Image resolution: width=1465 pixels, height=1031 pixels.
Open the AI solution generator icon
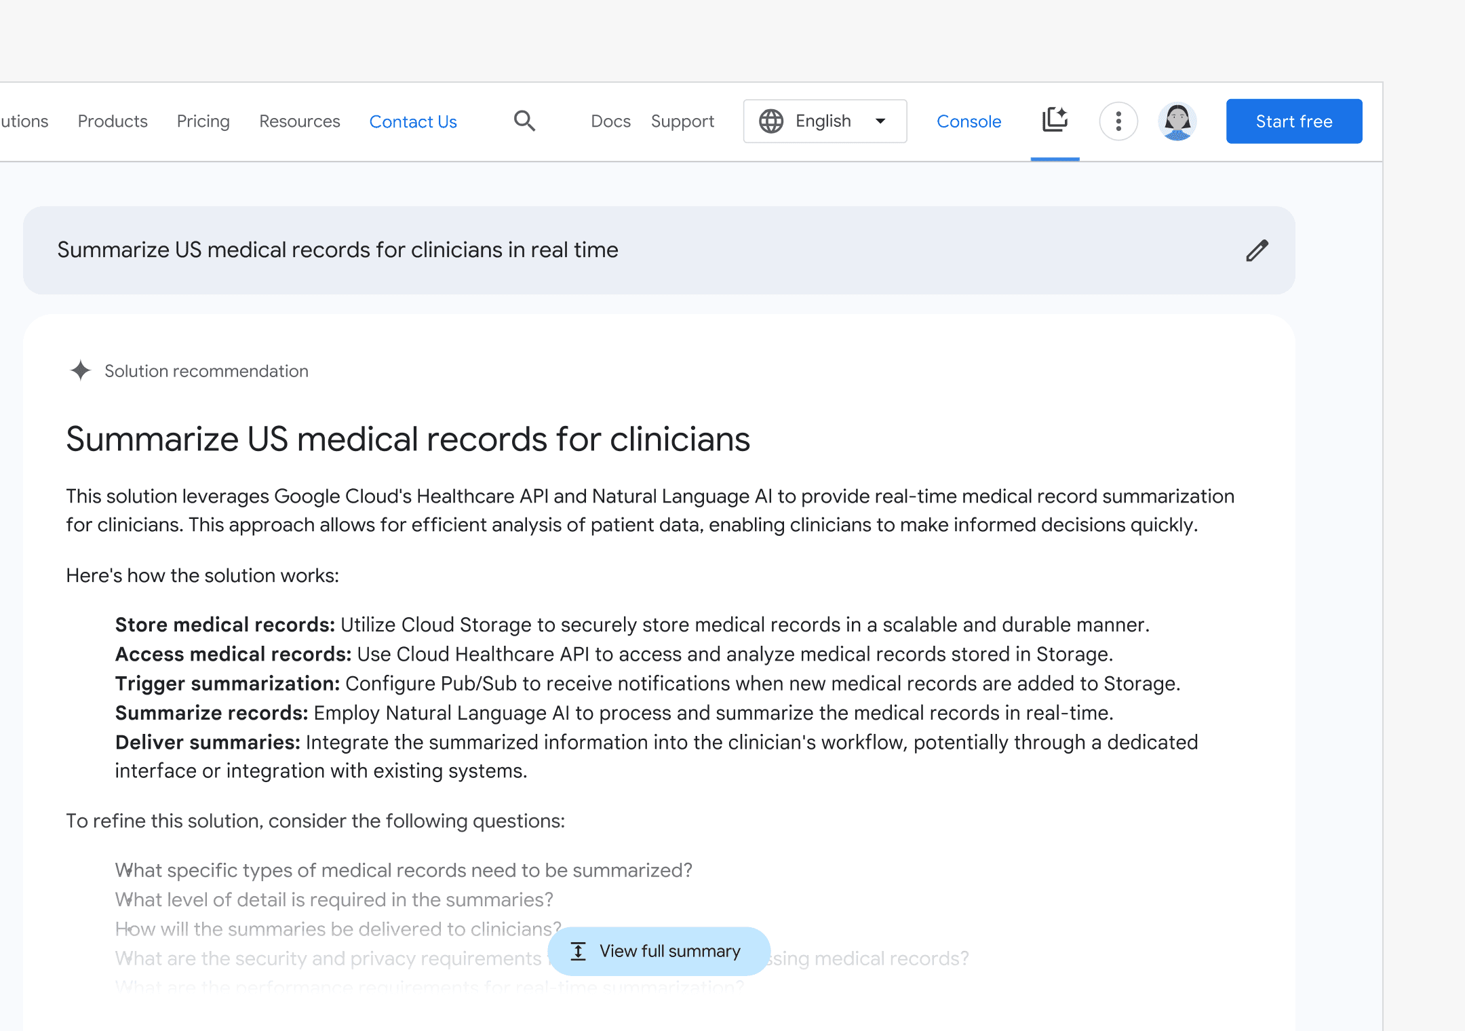coord(1055,120)
